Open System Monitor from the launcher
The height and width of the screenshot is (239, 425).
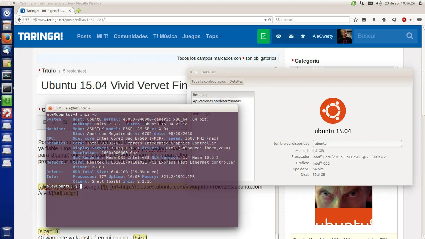tap(7, 76)
